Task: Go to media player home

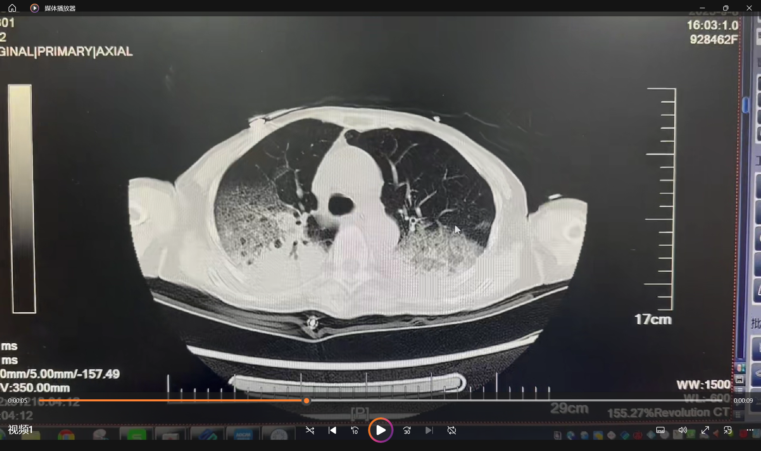Action: tap(12, 8)
